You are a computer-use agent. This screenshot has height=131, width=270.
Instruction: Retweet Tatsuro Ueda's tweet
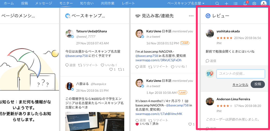pyautogui.click(x=88, y=65)
